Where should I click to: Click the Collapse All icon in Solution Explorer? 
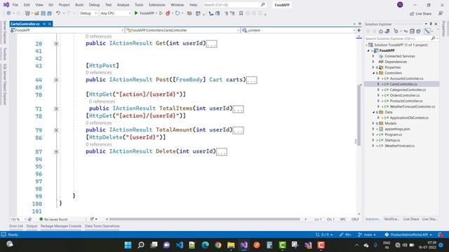tap(412, 31)
